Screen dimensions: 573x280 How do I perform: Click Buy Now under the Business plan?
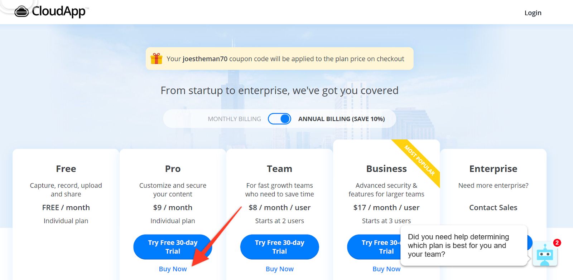386,269
